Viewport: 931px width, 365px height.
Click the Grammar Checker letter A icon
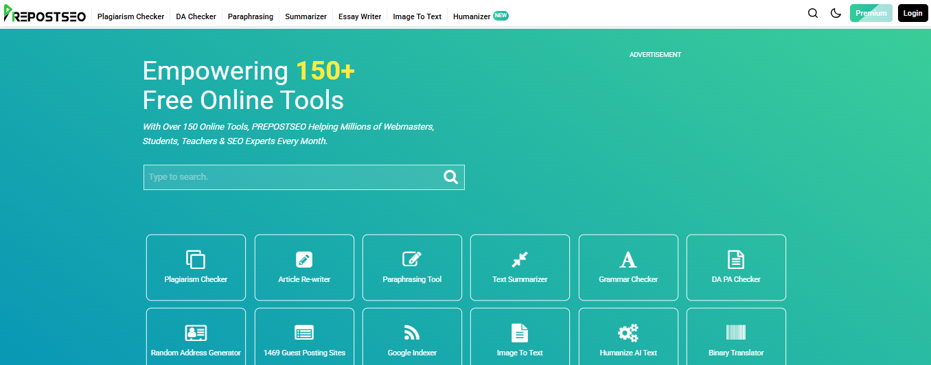(x=628, y=259)
